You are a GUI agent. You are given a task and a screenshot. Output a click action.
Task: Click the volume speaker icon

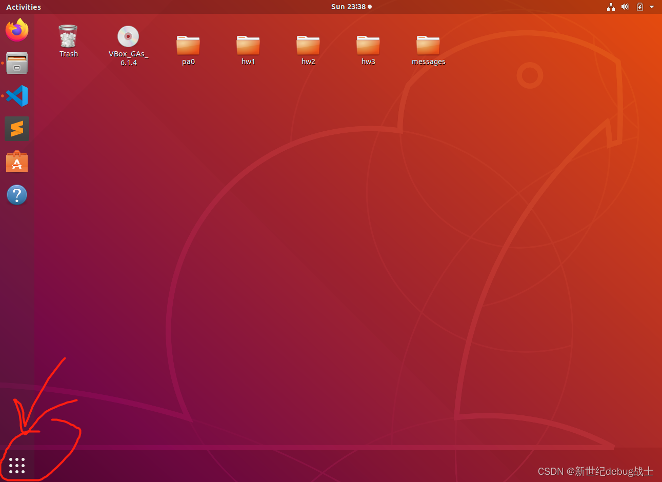[x=625, y=7]
